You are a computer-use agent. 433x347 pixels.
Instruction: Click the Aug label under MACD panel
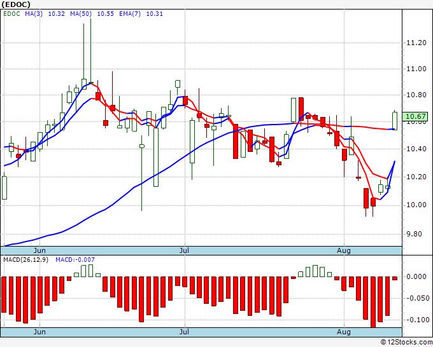coord(344,332)
